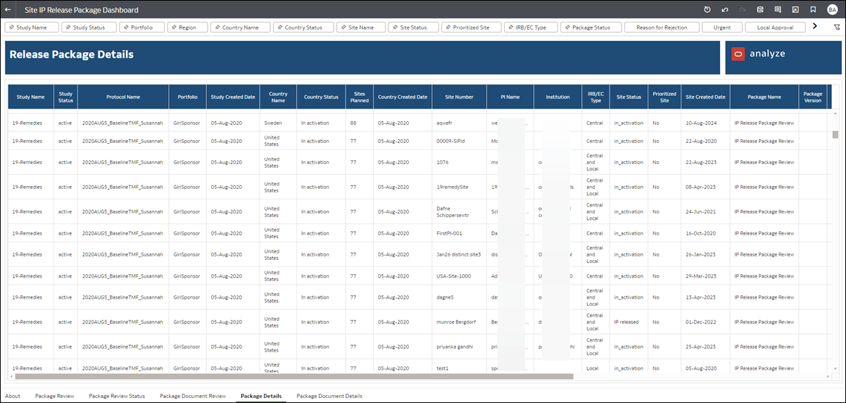Click pin icon on Portfolio filter
The image size is (846, 403).
[126, 27]
